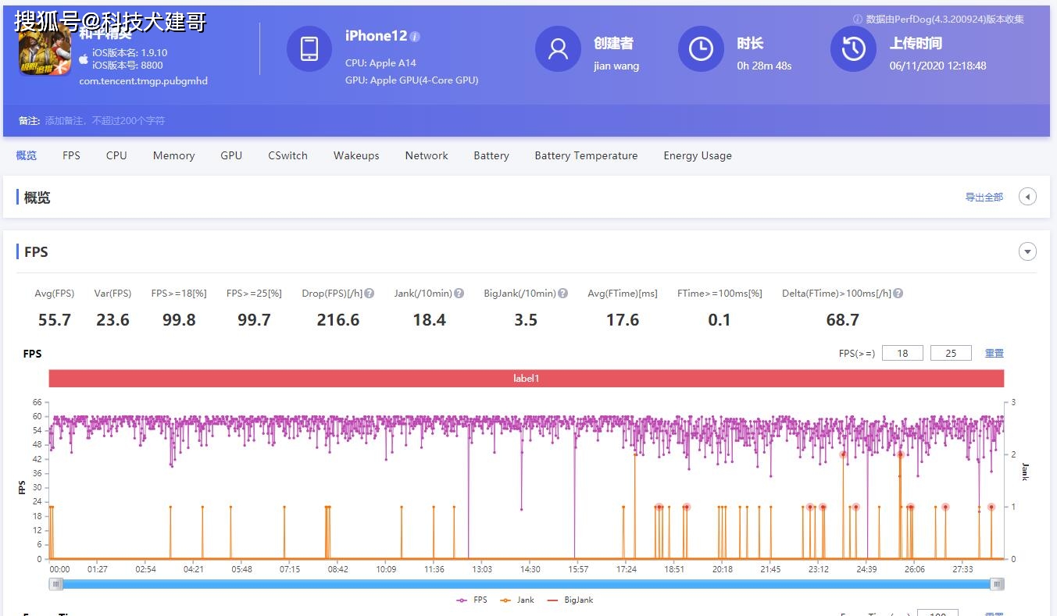Click the duration clock icon
The width and height of the screenshot is (1057, 616).
pyautogui.click(x=701, y=48)
